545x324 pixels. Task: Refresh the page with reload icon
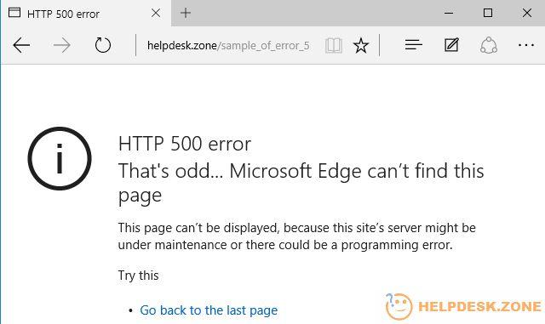[102, 45]
